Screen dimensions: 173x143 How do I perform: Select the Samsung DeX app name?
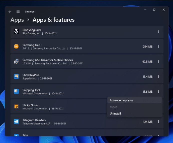(x=31, y=45)
